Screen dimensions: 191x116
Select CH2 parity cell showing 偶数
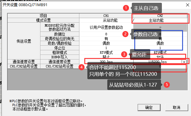160,43
